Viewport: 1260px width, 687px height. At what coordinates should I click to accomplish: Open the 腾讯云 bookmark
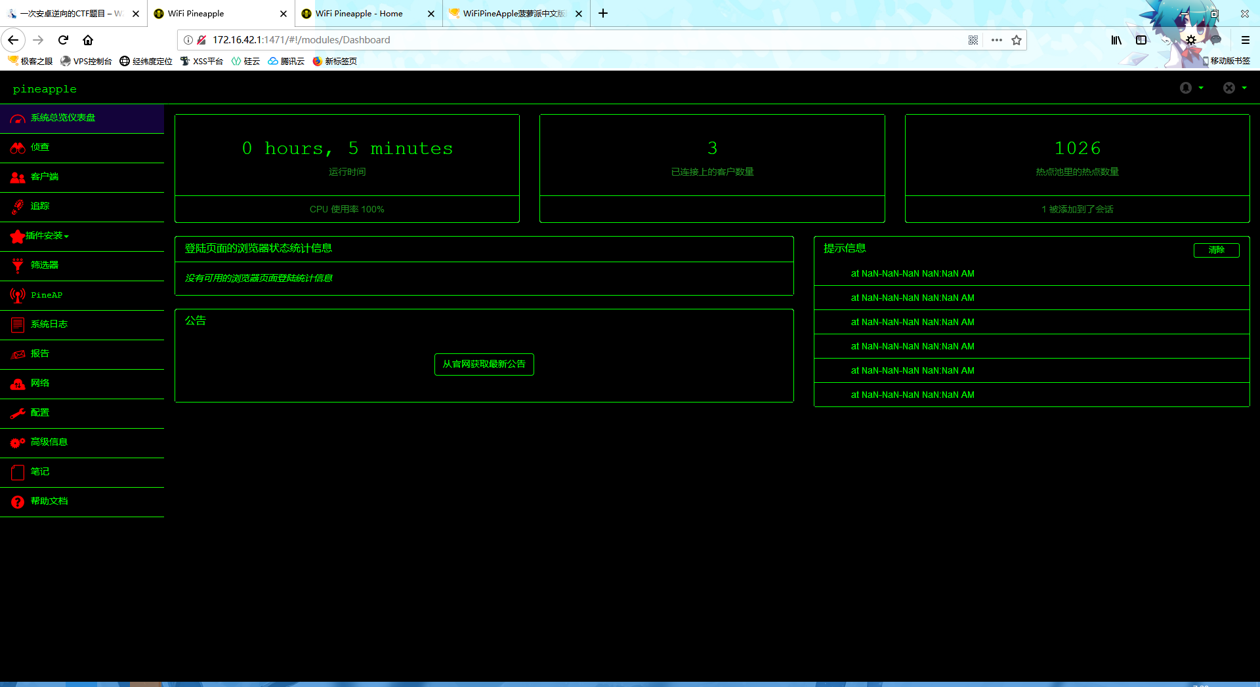click(286, 61)
